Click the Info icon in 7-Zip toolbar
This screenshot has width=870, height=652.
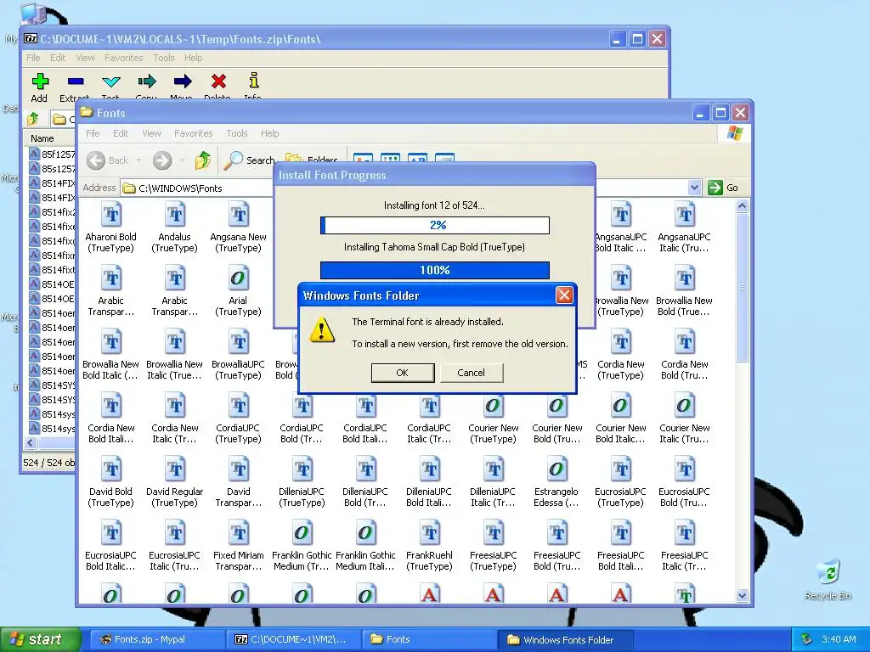[253, 81]
